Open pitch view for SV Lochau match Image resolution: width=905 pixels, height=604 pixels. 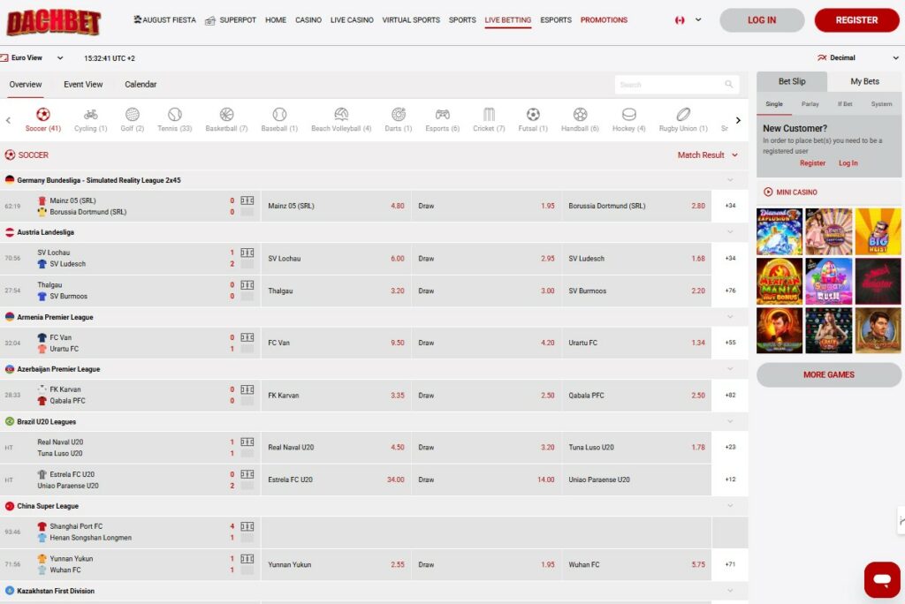247,252
